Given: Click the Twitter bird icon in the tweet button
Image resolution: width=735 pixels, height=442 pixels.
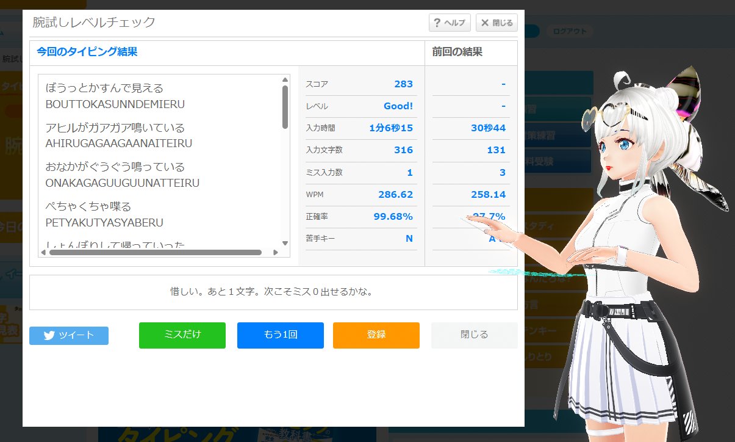Looking at the screenshot, I should tap(49, 335).
